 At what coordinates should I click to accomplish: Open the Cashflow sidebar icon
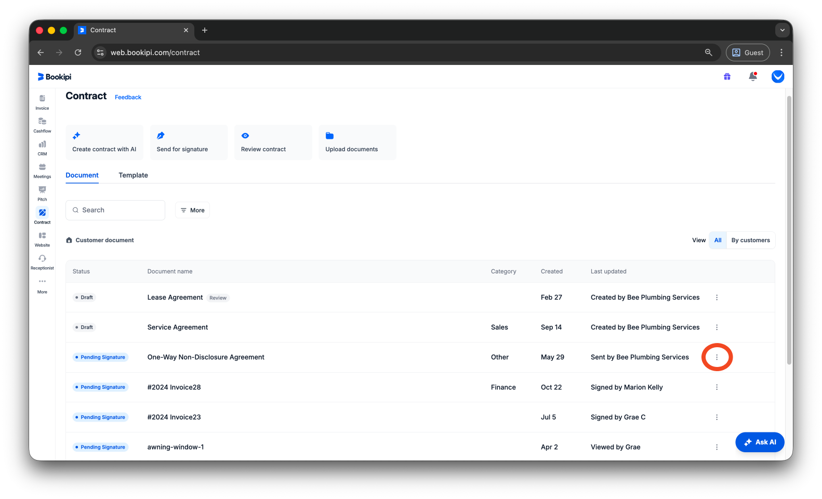[x=42, y=125]
